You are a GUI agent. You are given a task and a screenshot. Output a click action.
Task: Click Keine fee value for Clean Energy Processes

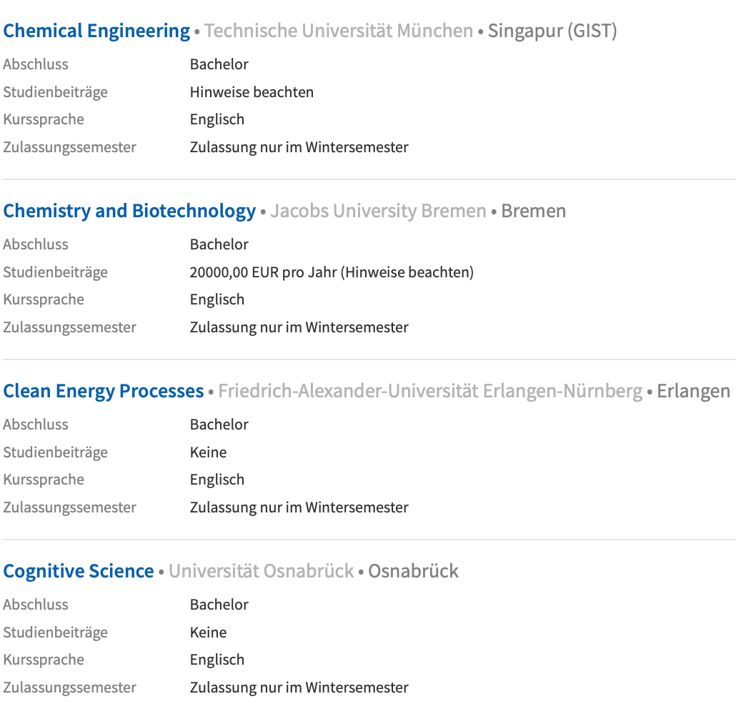[208, 452]
